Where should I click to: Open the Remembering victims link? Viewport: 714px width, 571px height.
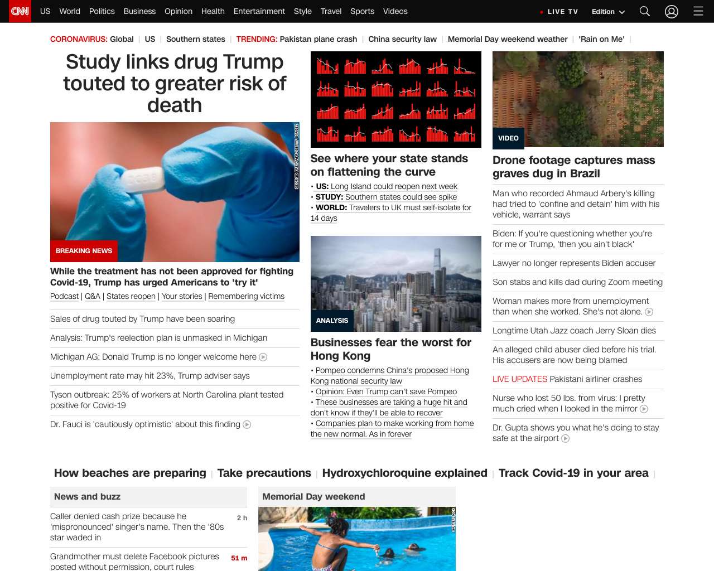(x=247, y=296)
